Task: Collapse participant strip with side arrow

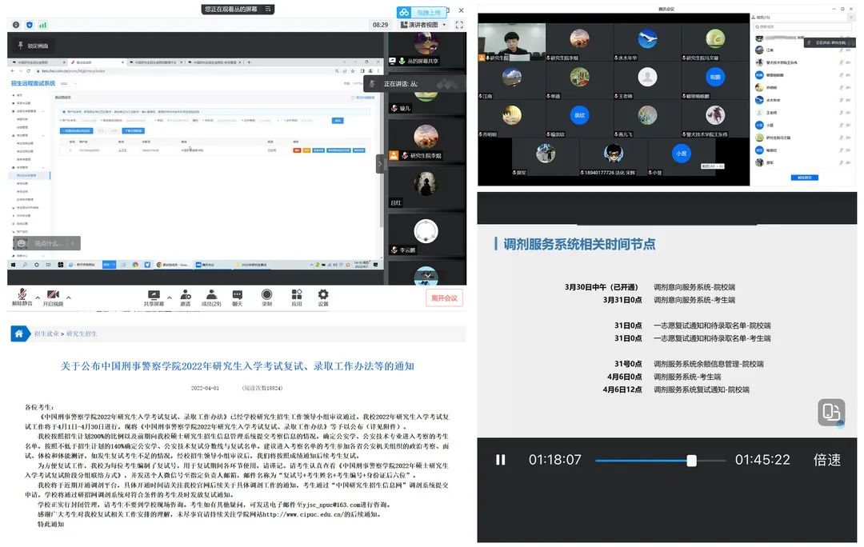Action: (380, 164)
